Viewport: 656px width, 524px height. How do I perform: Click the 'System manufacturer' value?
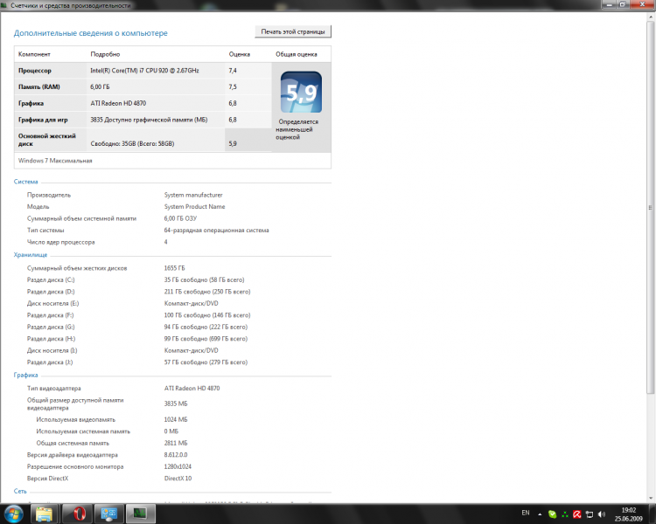(x=193, y=195)
